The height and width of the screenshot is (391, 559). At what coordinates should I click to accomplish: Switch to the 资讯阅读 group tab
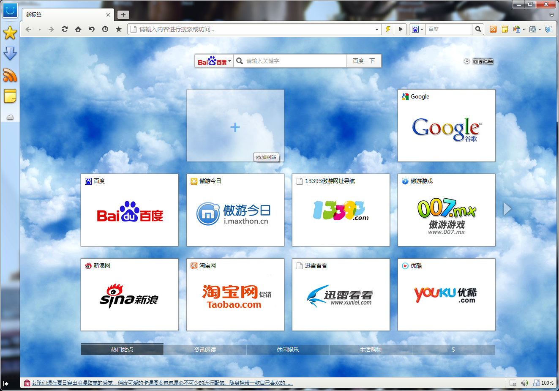click(205, 350)
